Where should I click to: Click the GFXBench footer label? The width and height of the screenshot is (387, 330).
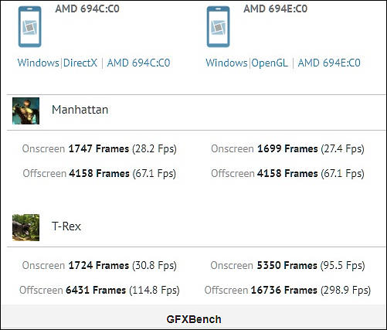[194, 319]
